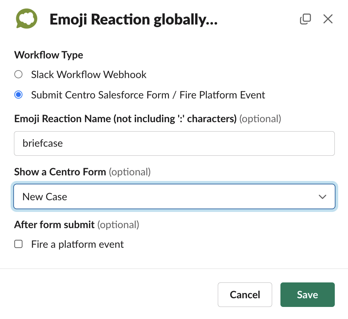Viewport: 348px width, 319px height.
Task: Select Slack Workflow Webhook radio button
Action: [x=18, y=74]
